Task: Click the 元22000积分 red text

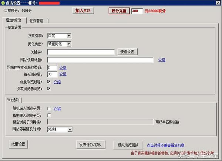Action: [155, 11]
